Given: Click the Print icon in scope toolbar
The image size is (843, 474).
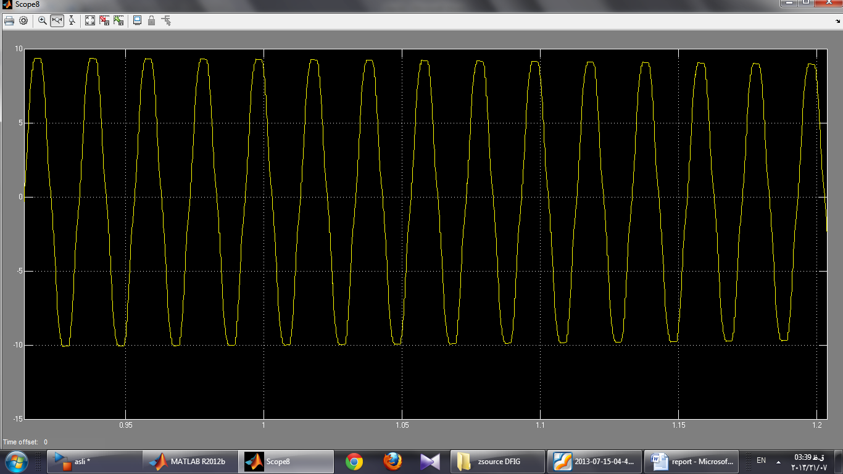Looking at the screenshot, I should click(x=9, y=20).
